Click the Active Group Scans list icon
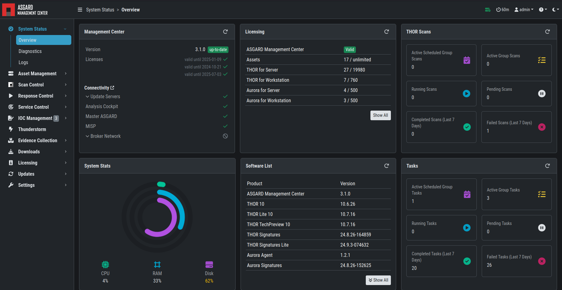 click(542, 60)
